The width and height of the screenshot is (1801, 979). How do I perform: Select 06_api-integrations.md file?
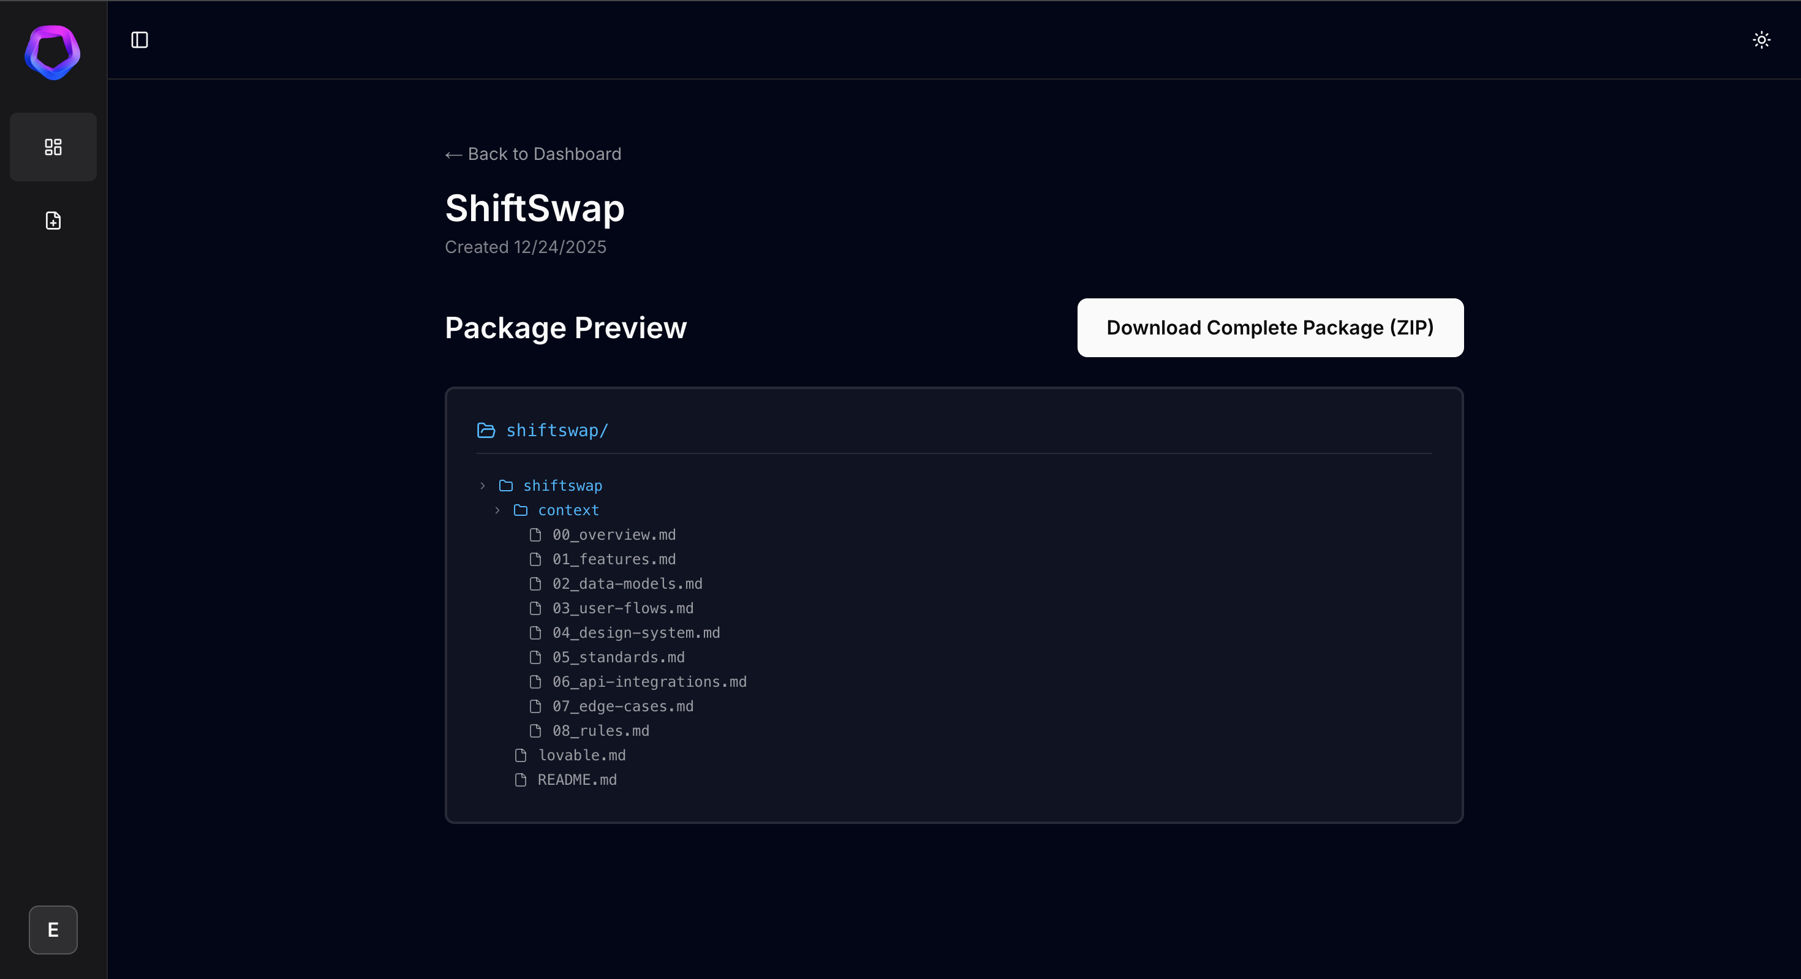pos(649,682)
